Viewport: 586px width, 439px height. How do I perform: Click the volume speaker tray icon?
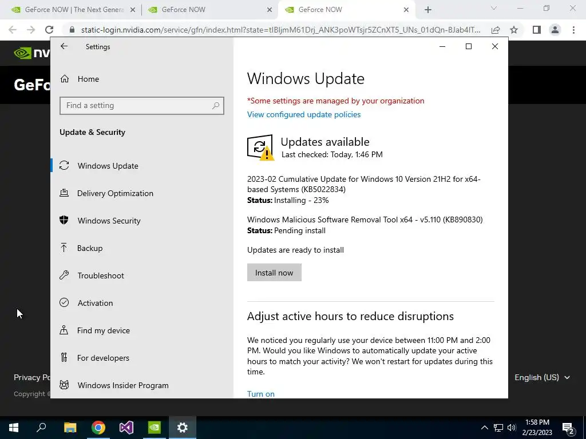(512, 428)
